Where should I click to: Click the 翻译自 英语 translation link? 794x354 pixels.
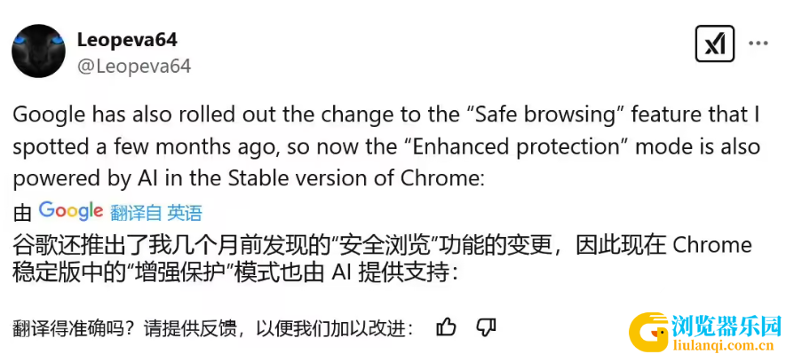[156, 214]
